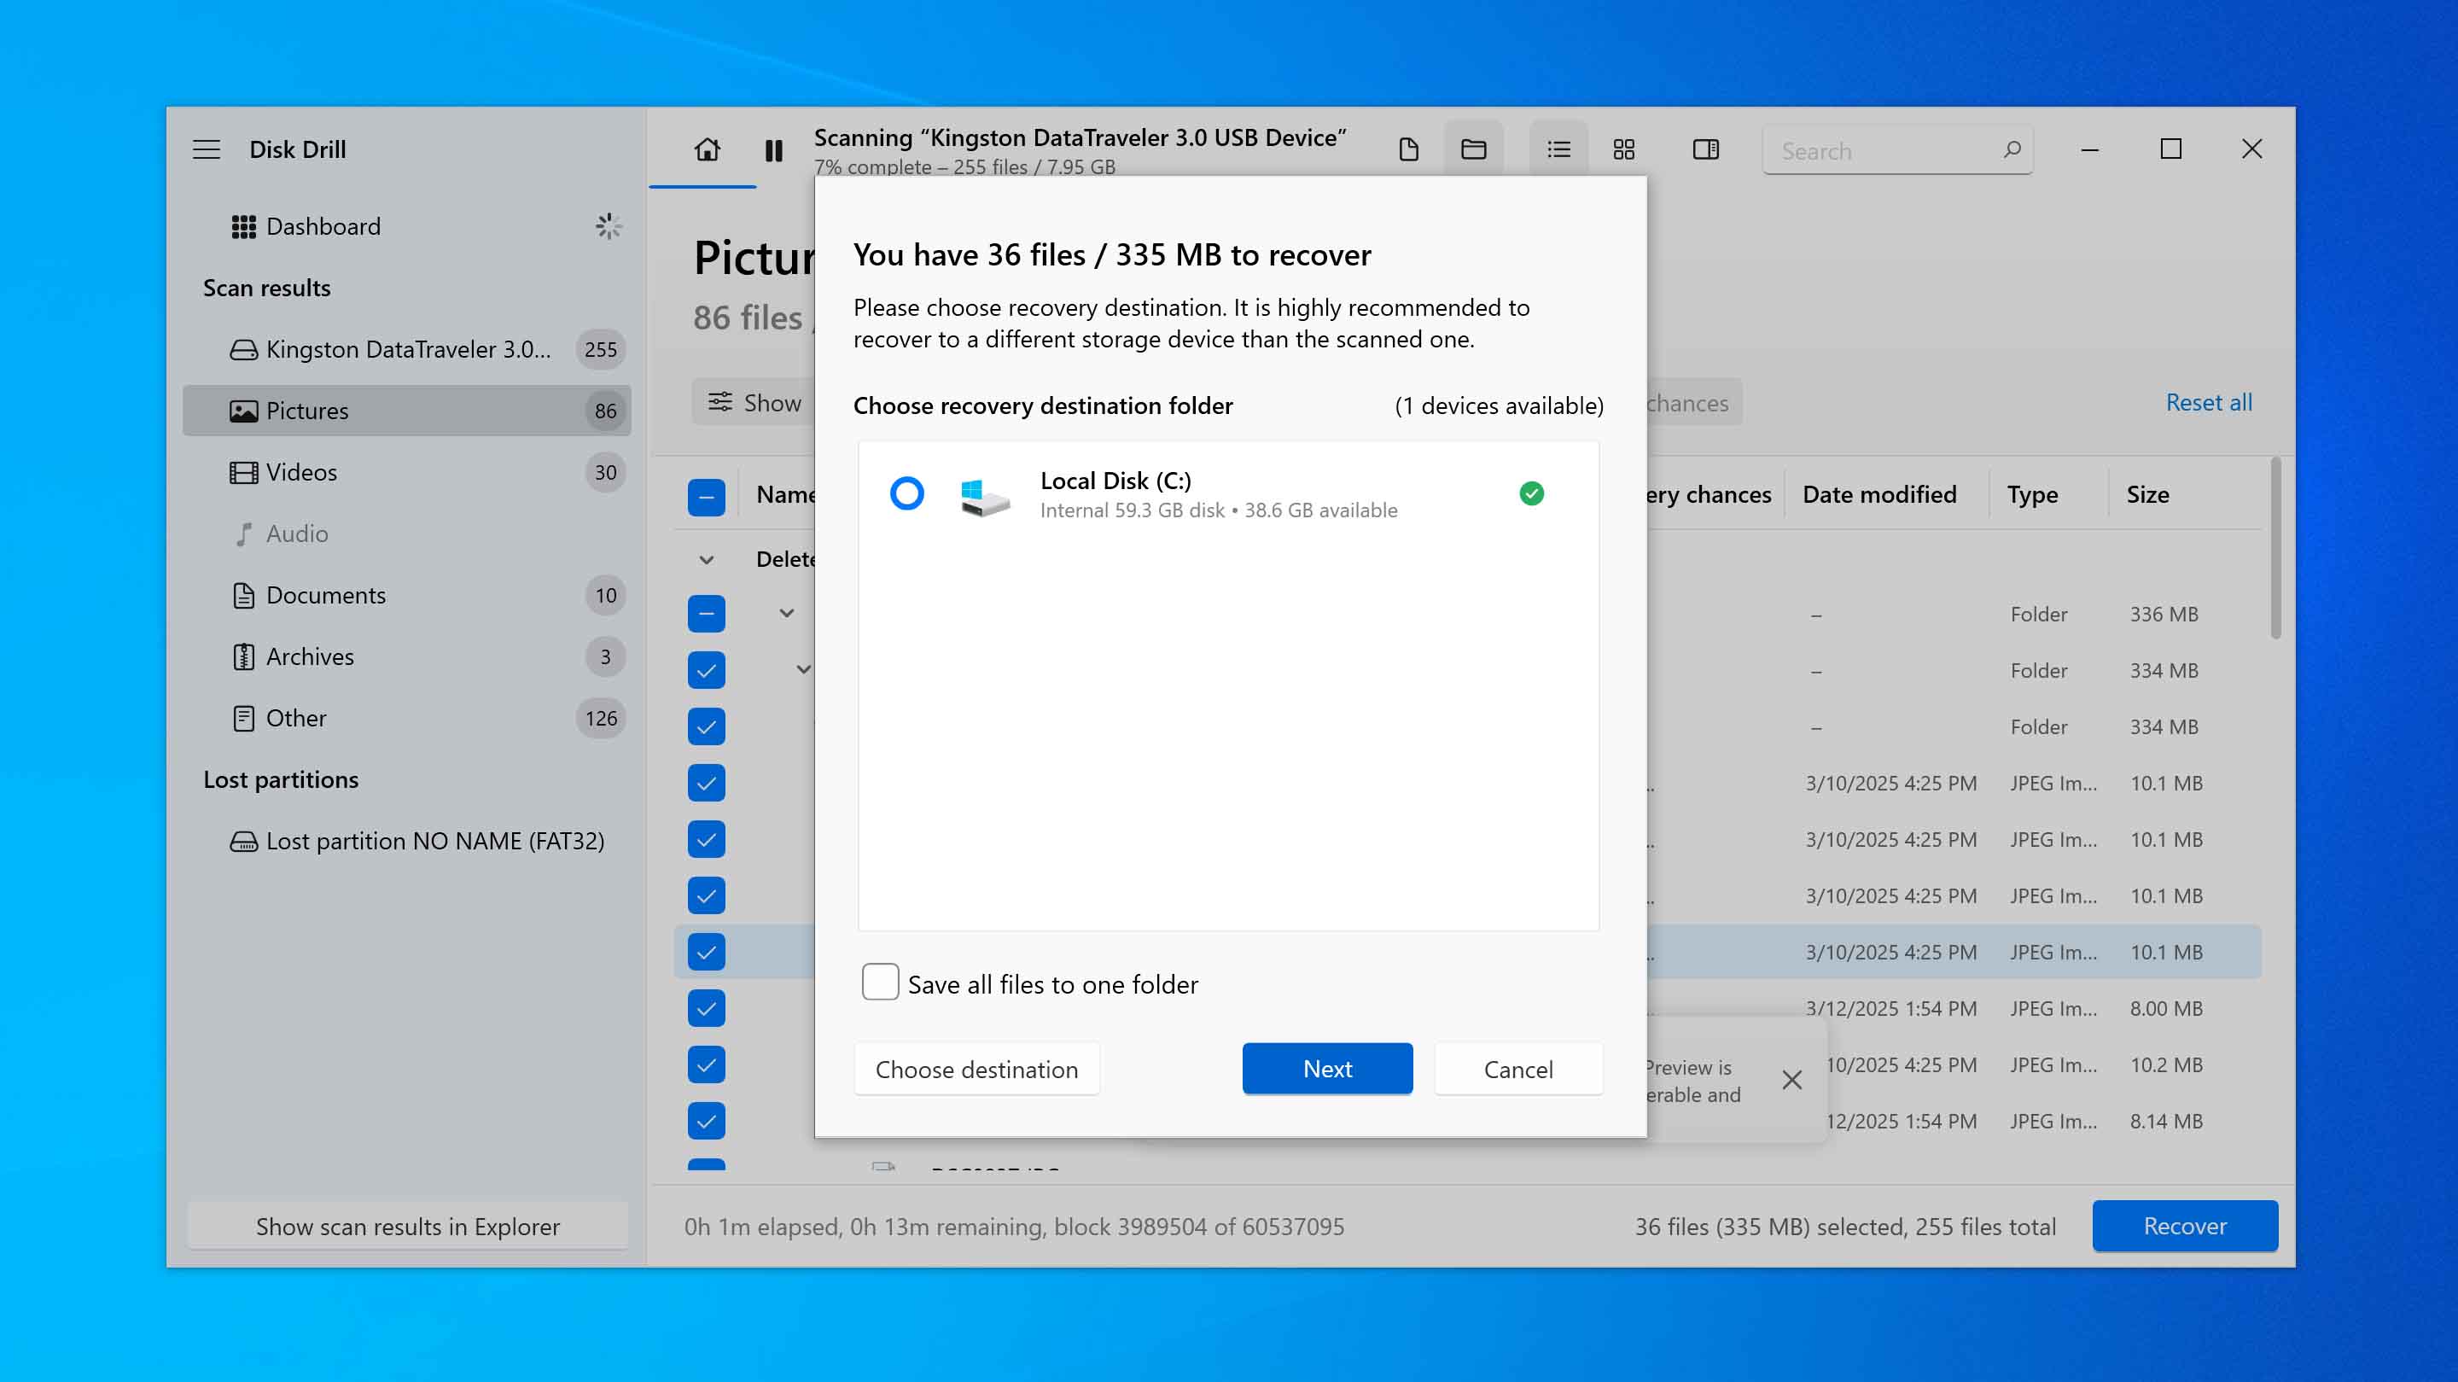Open Documents scan results category
The height and width of the screenshot is (1382, 2458).
tap(325, 596)
